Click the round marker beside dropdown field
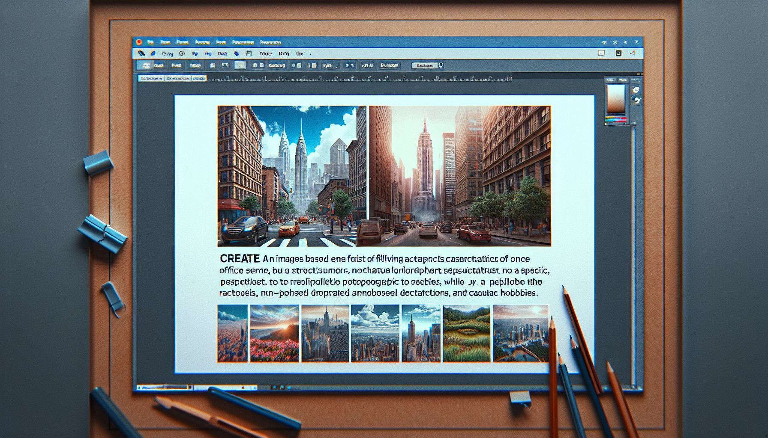768x438 pixels. click(441, 65)
